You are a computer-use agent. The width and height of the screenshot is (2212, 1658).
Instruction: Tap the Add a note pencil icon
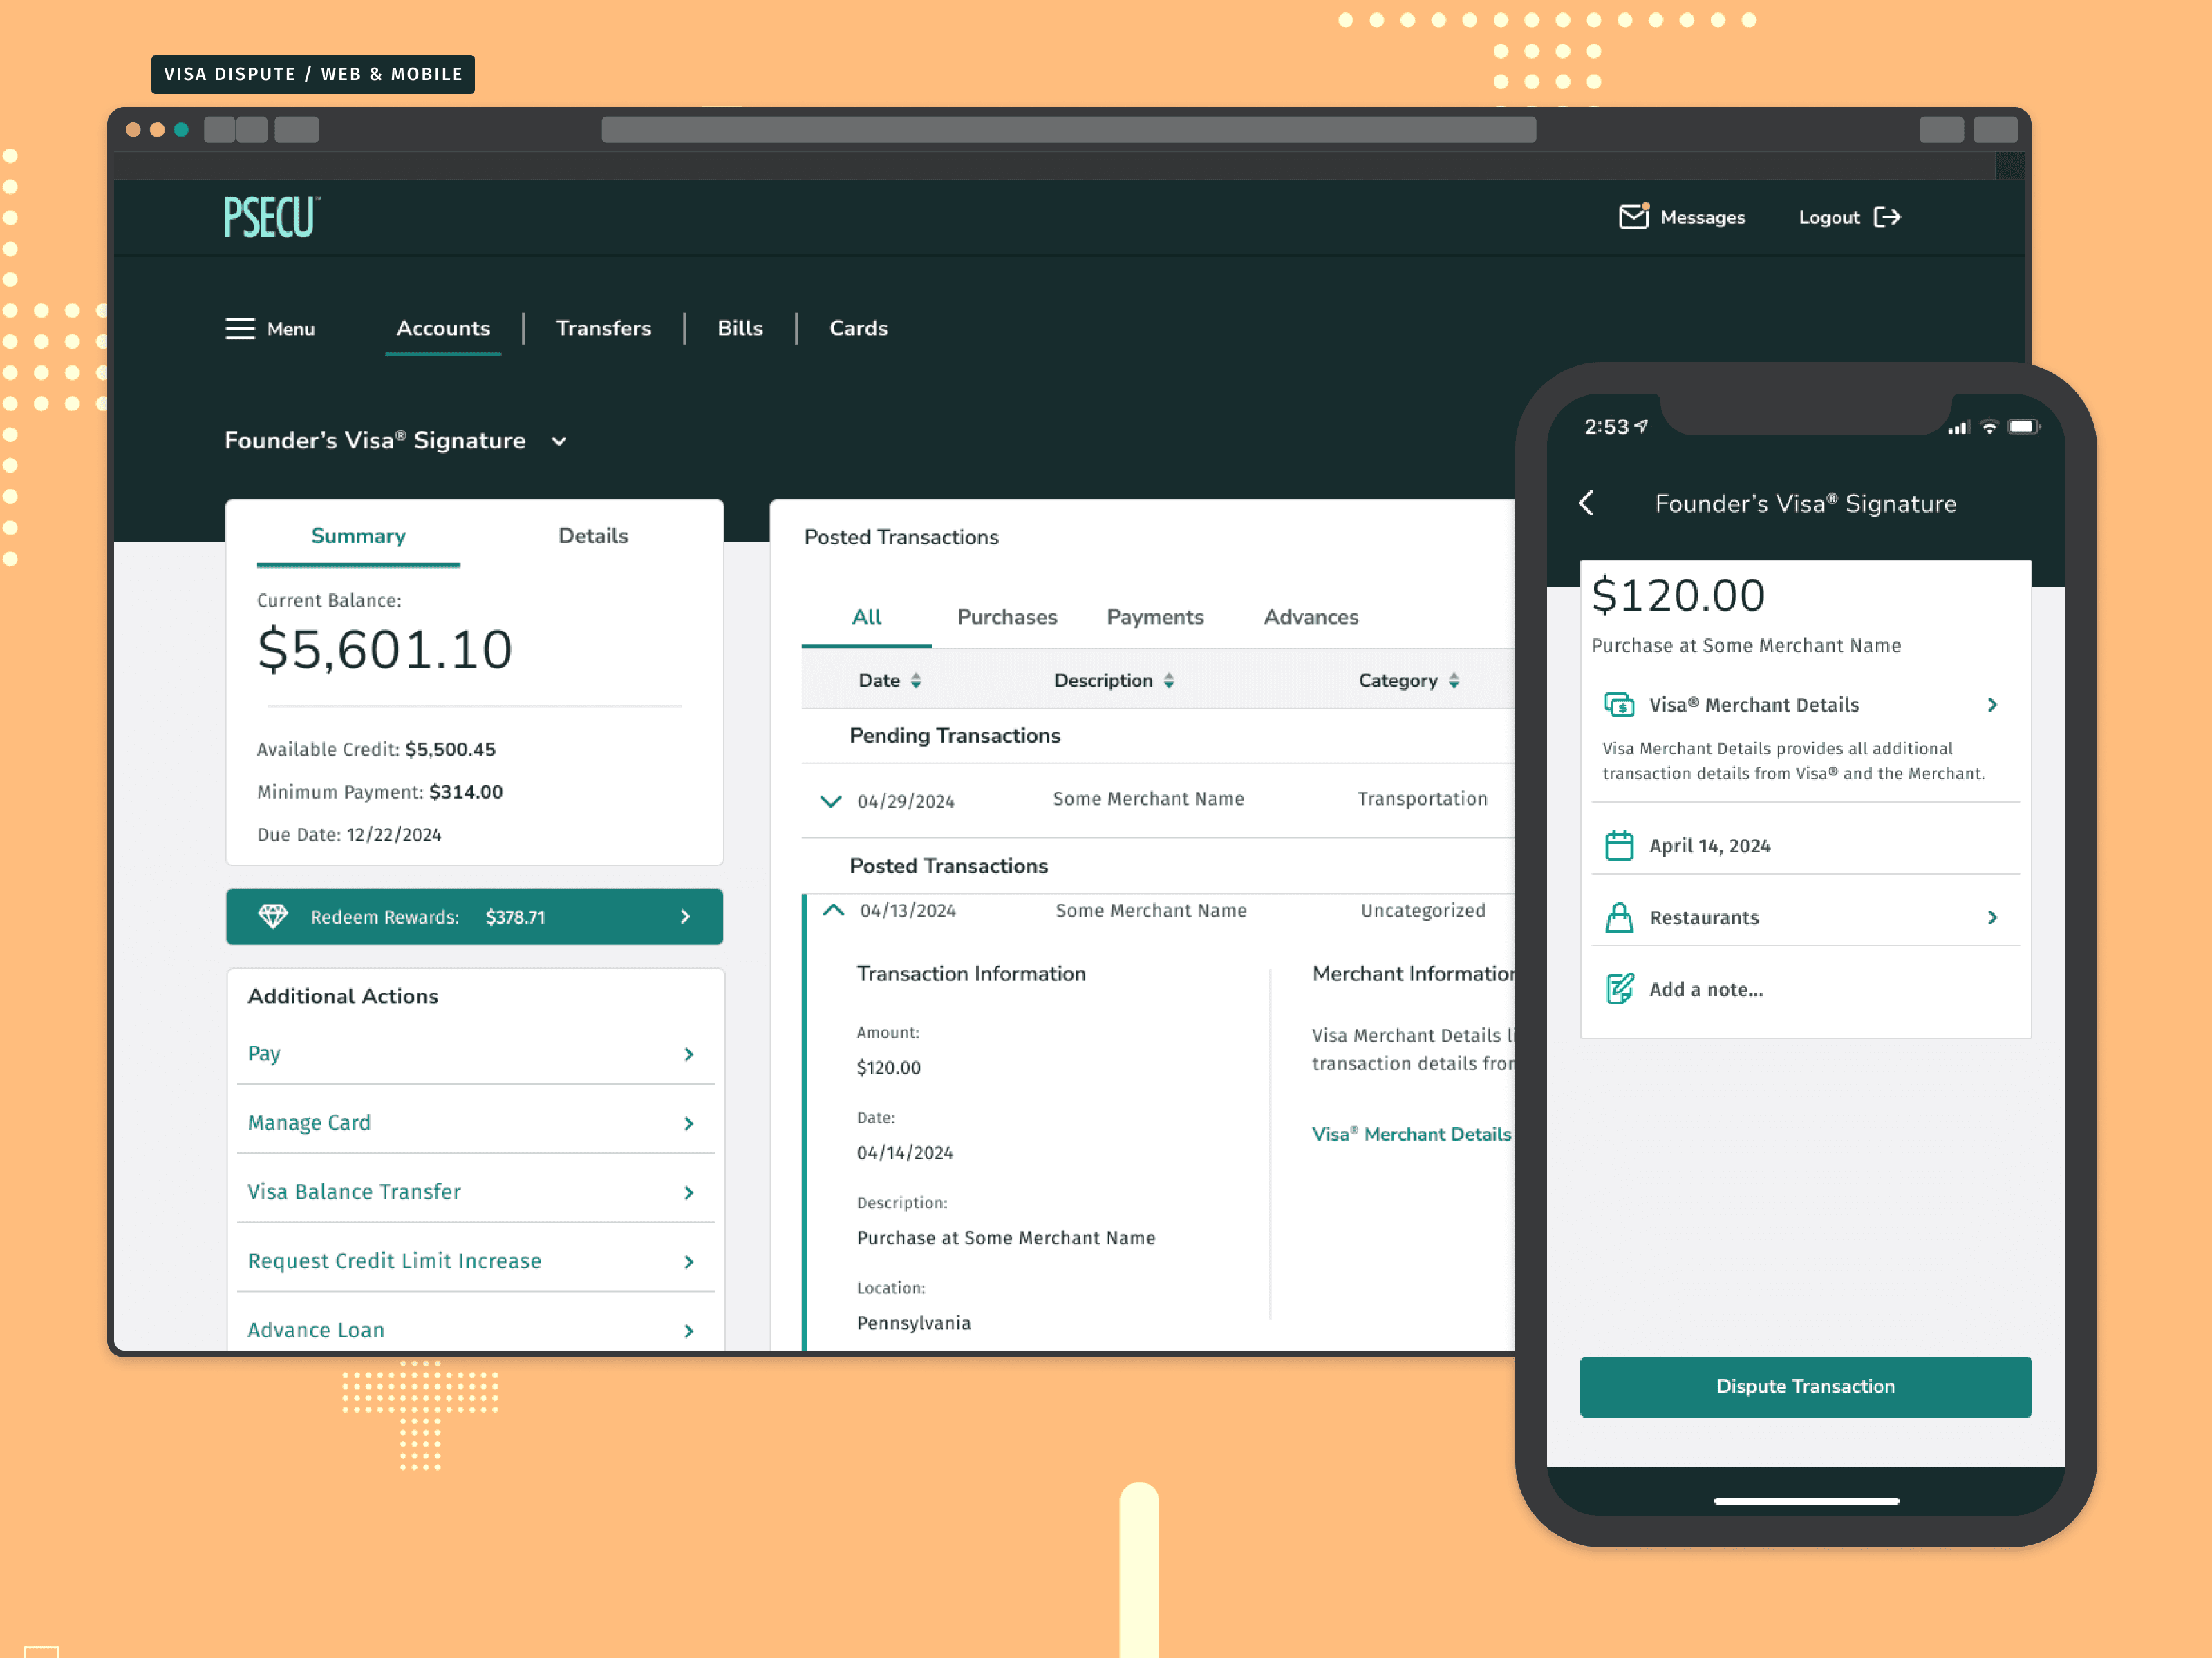tap(1619, 989)
